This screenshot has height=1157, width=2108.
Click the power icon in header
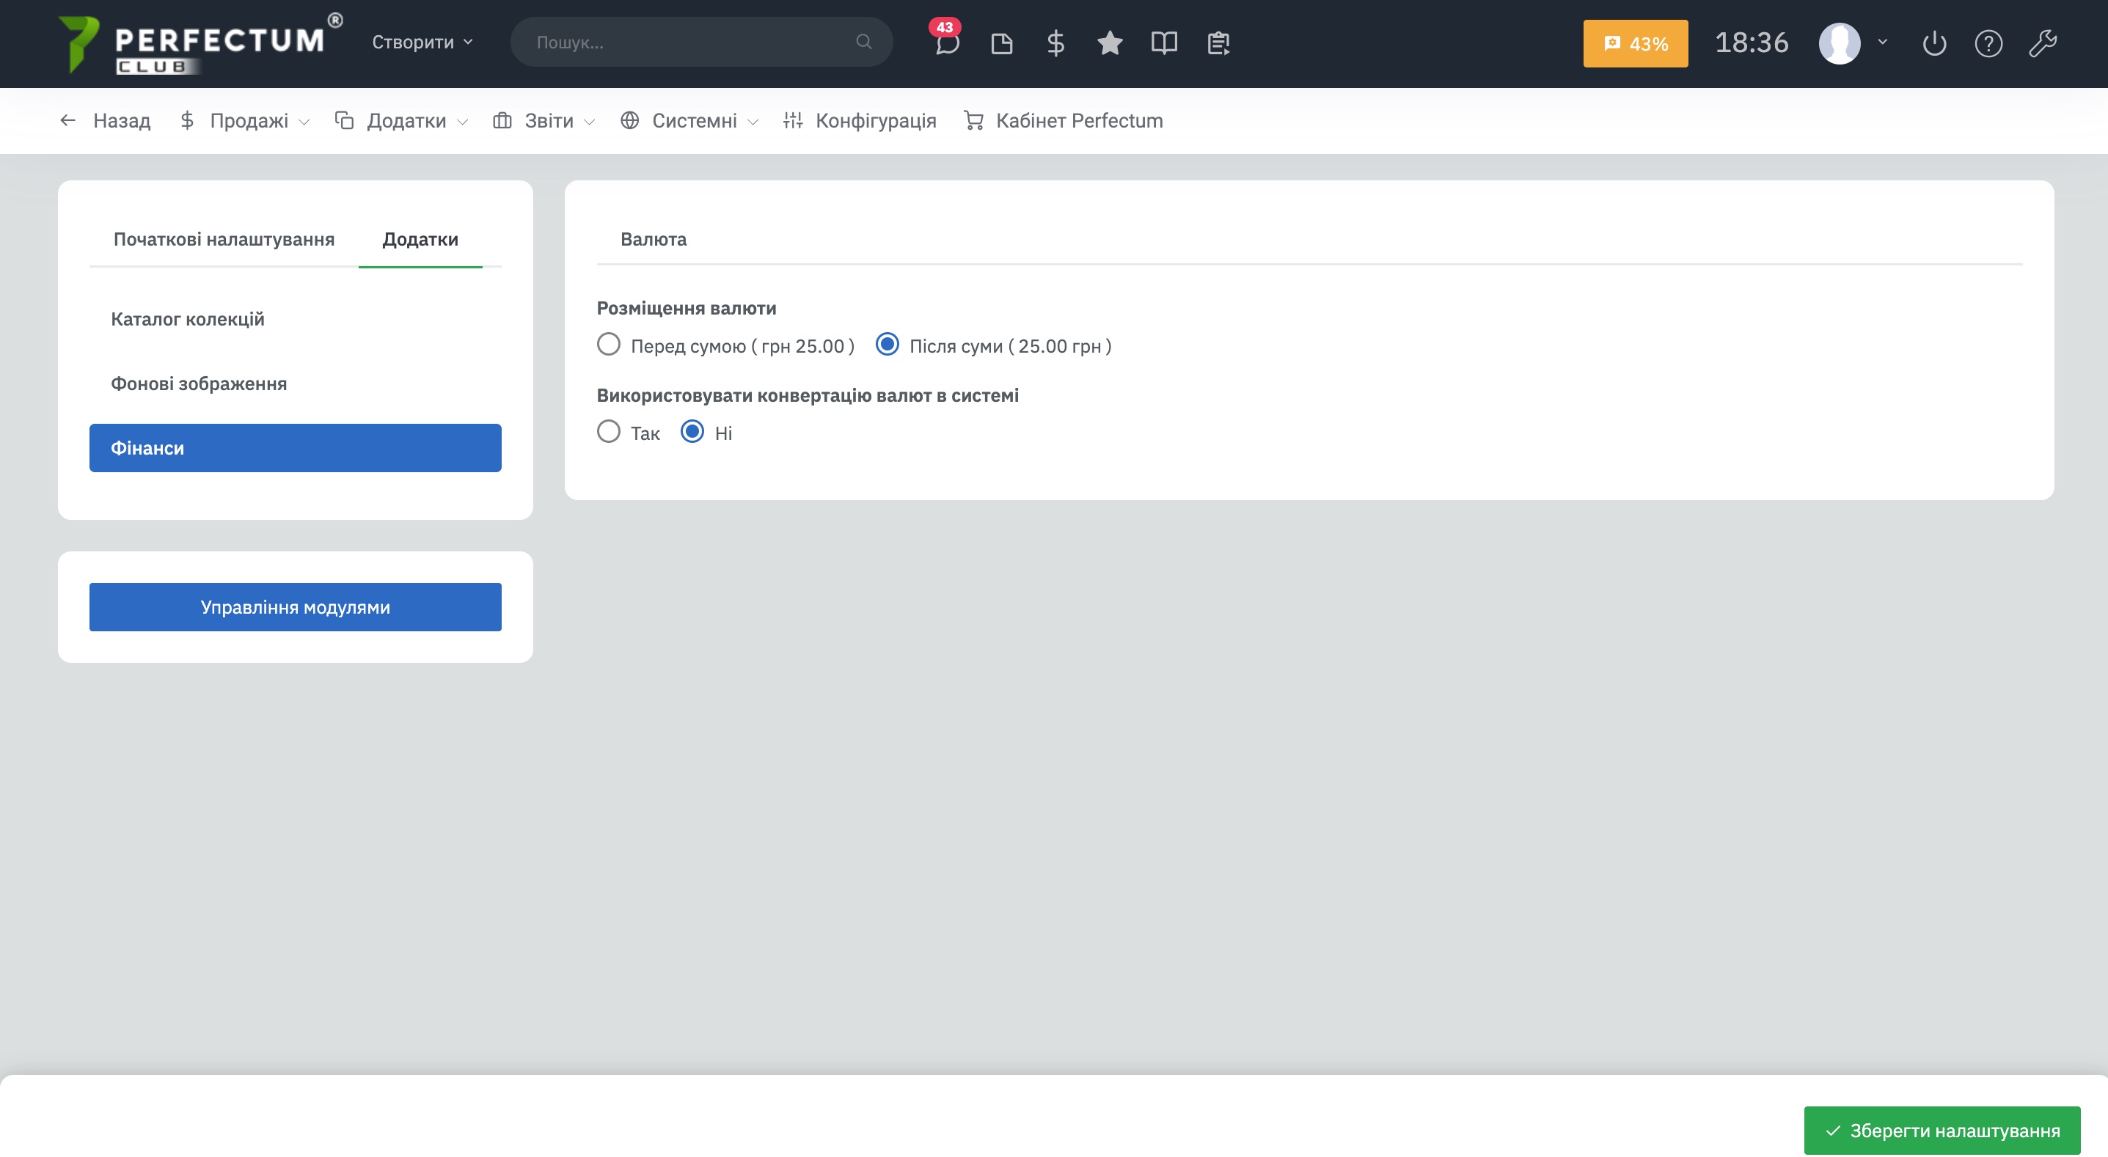pos(1933,43)
